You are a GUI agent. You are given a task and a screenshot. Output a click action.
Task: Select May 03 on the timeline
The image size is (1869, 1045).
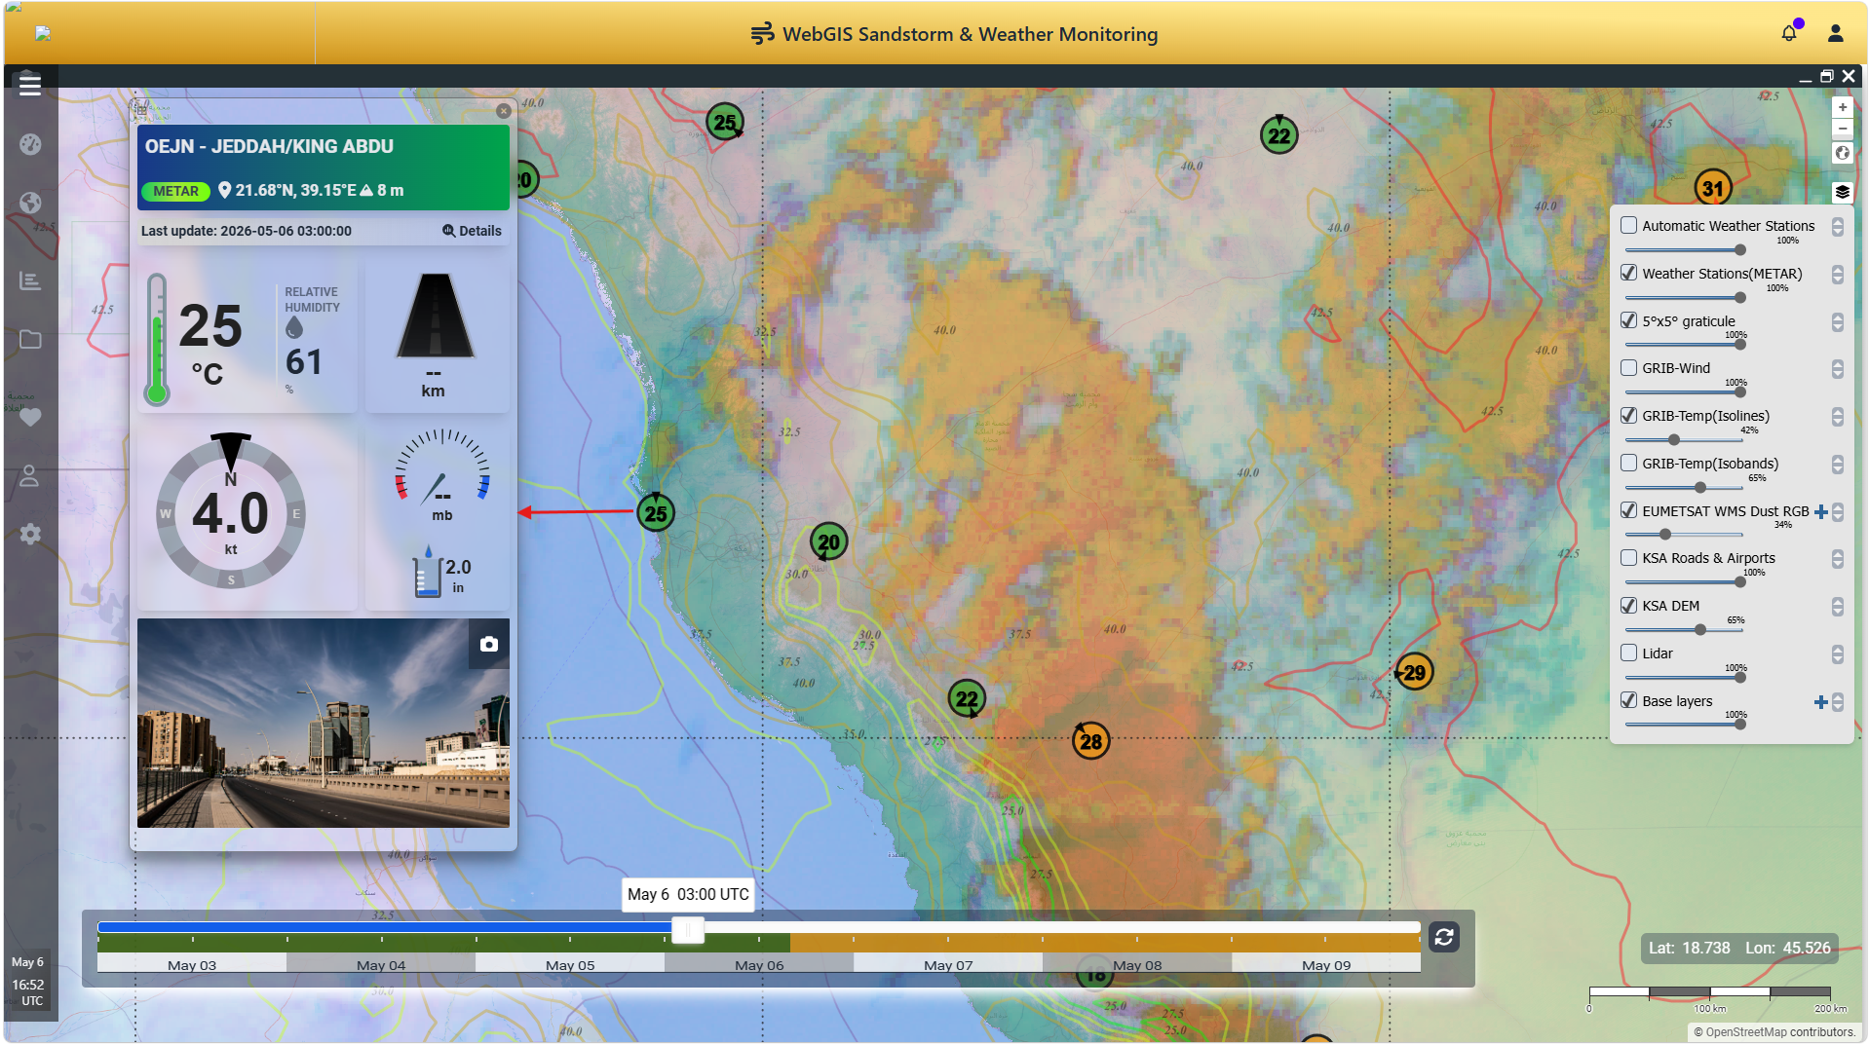[x=192, y=964]
